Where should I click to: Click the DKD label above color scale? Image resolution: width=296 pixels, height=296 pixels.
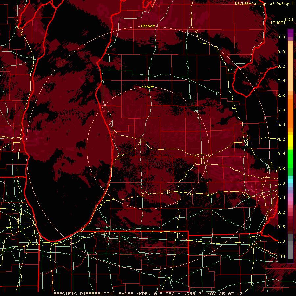(x=289, y=20)
